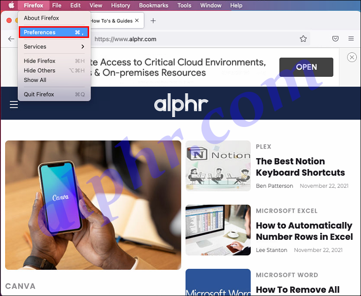Choose Show All

[54, 80]
